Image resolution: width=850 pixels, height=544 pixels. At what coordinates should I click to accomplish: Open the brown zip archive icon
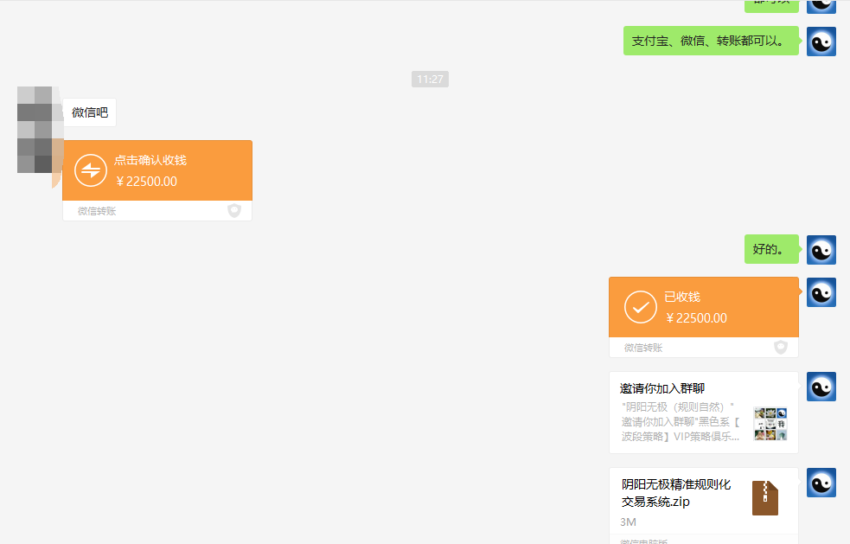(x=765, y=498)
